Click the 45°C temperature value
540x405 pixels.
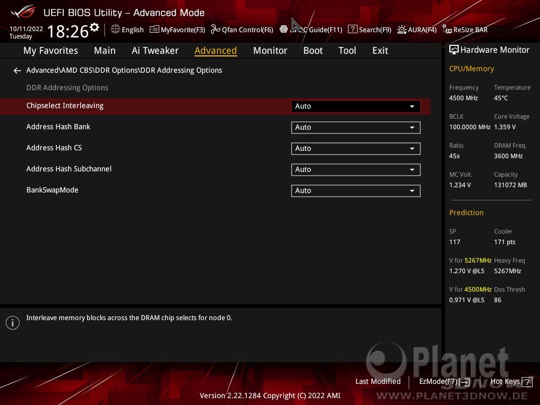click(x=501, y=98)
